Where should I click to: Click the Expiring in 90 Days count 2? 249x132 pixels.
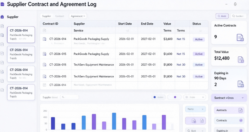[216, 84]
